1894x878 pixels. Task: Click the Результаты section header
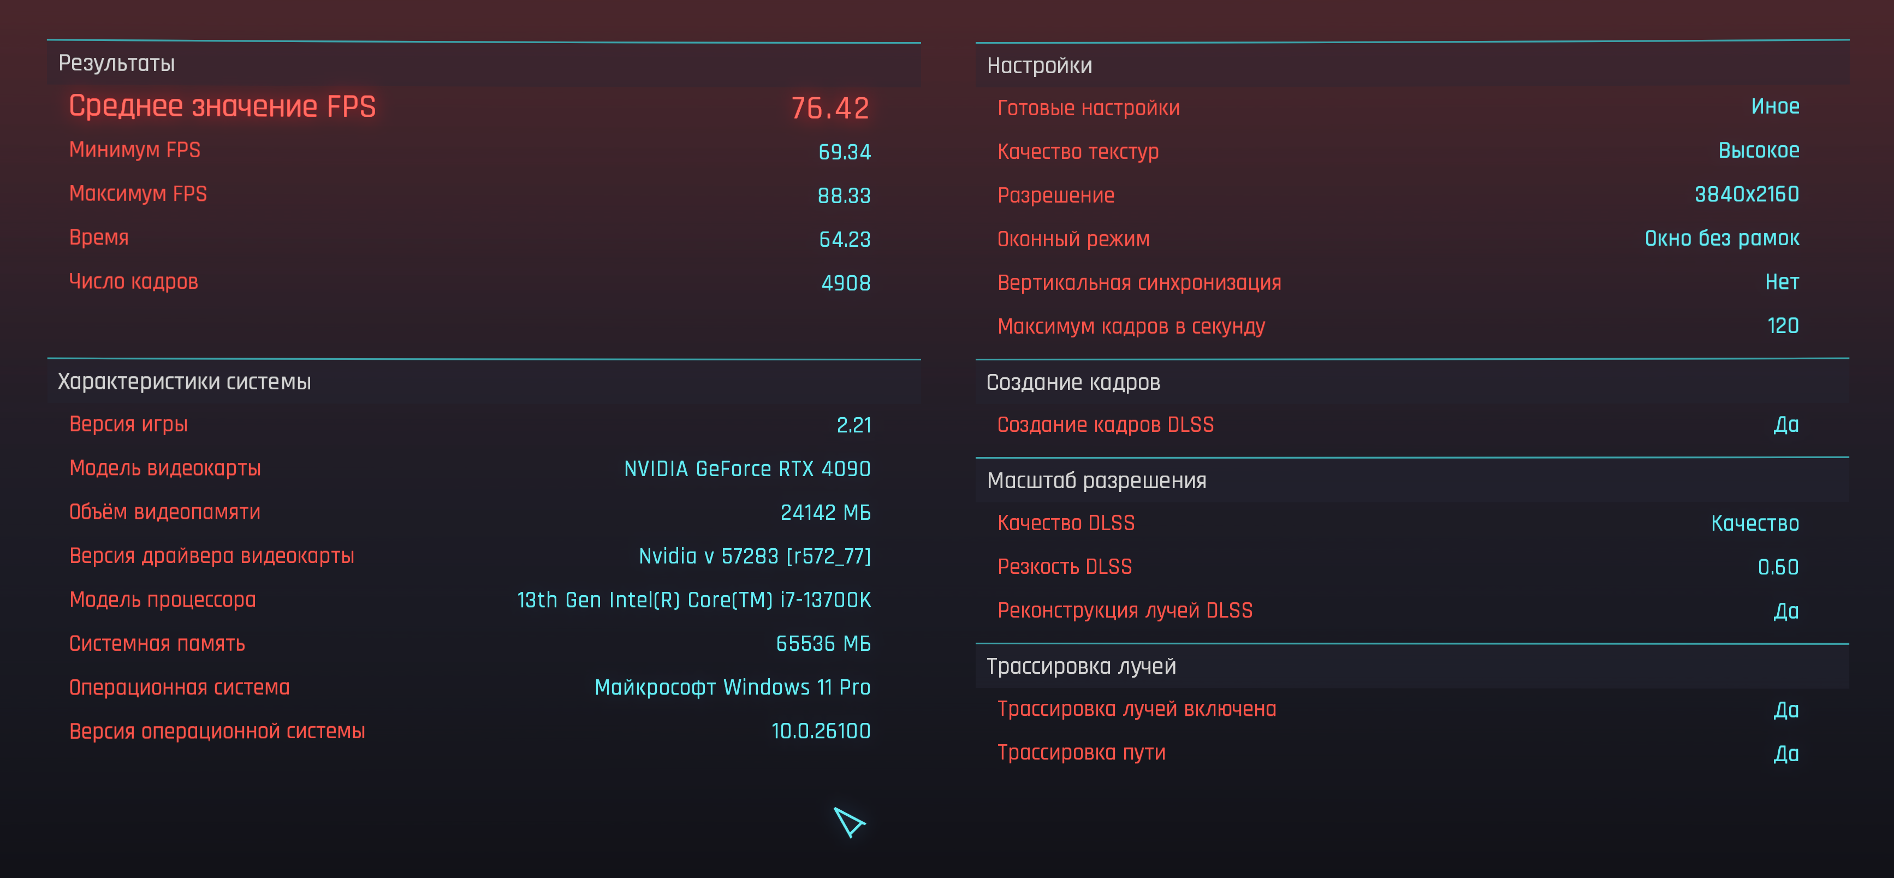116,64
